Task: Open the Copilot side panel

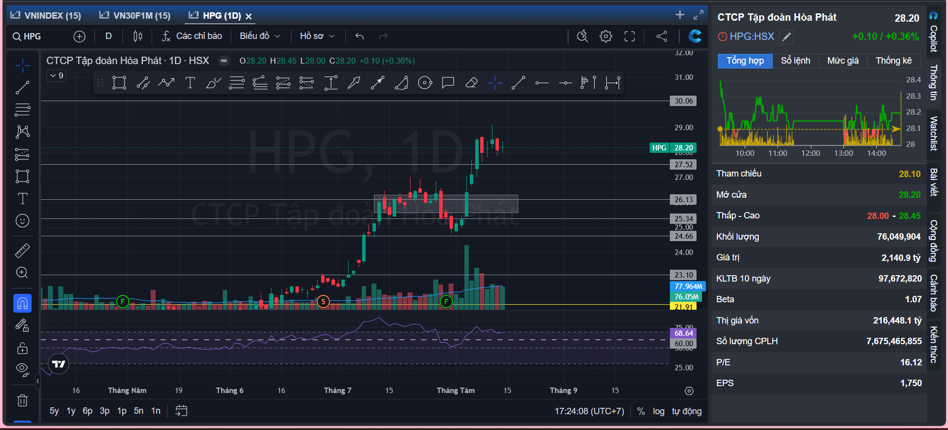Action: point(933,33)
